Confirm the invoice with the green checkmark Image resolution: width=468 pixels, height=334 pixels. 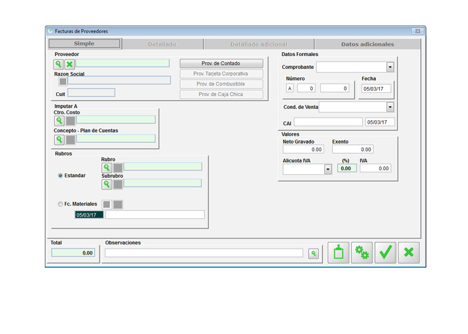coord(386,253)
